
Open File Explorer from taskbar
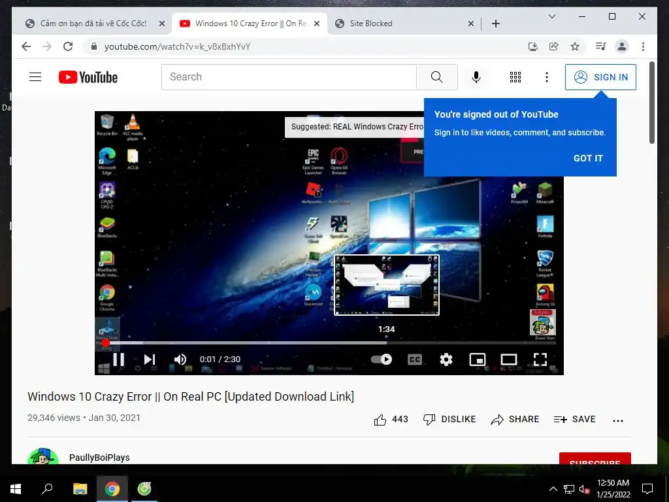[80, 489]
